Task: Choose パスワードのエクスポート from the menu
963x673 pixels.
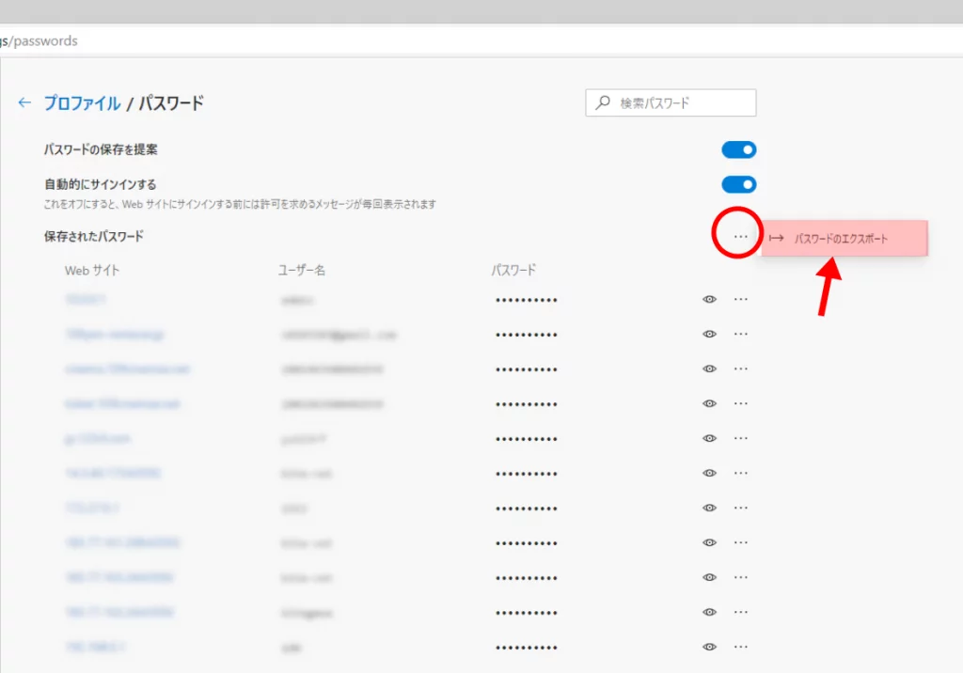Action: click(x=841, y=239)
